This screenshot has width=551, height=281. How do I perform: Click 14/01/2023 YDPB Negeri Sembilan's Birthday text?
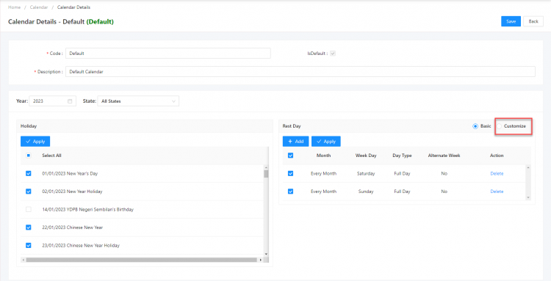point(88,209)
